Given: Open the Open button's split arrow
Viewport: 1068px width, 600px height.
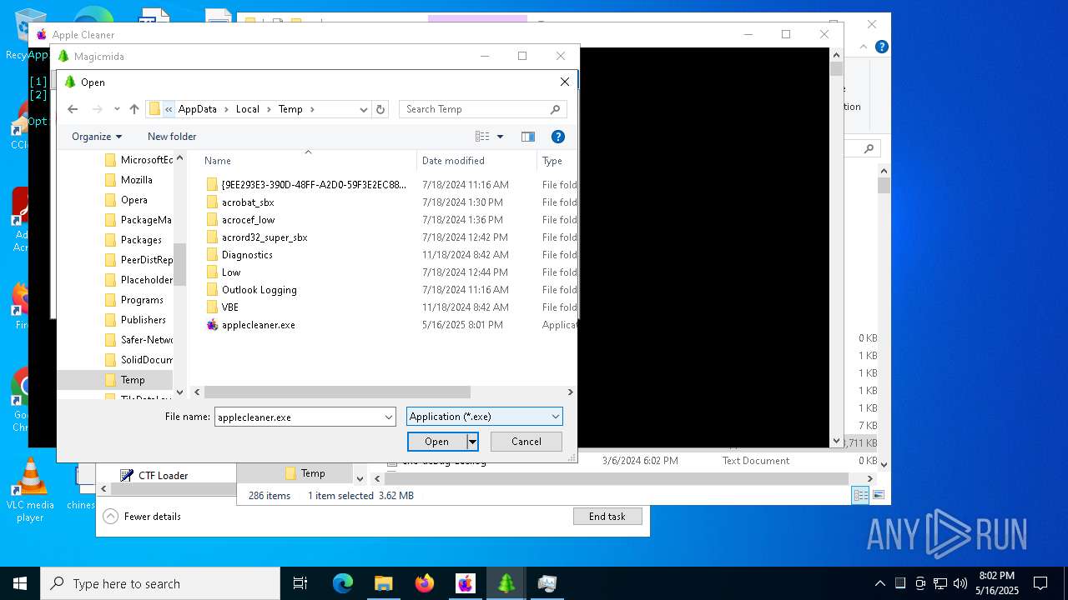Looking at the screenshot, I should pos(472,442).
